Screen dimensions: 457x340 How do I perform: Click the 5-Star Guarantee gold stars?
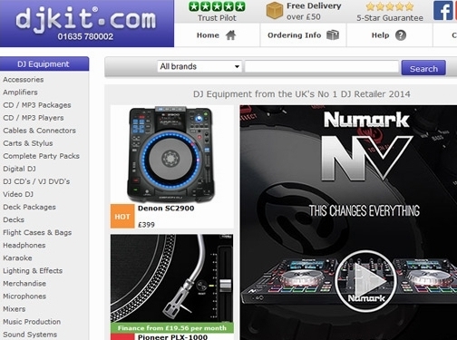pos(389,6)
